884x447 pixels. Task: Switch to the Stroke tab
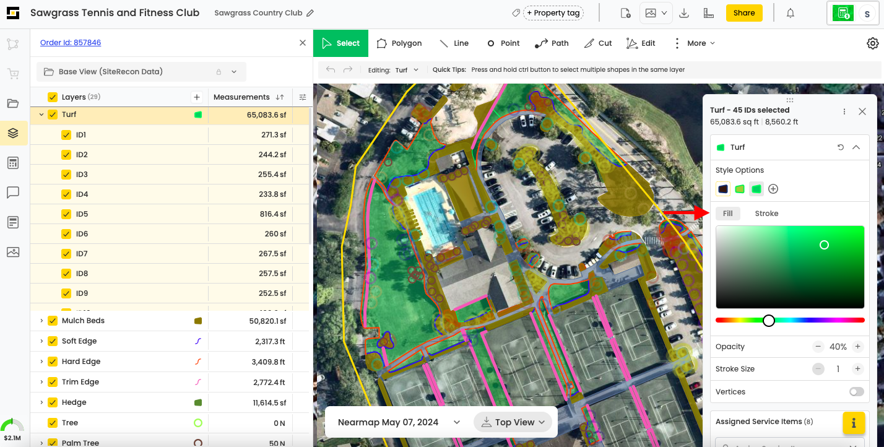(766, 214)
